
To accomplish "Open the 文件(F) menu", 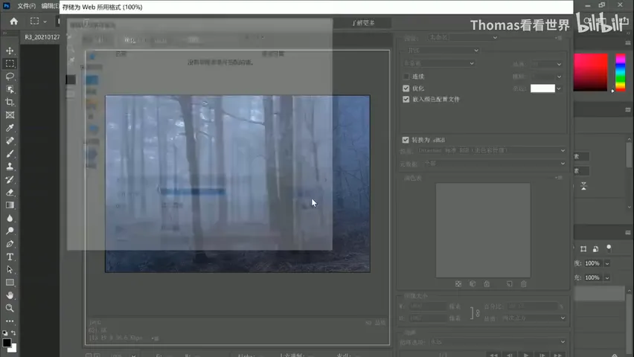I will point(26,6).
